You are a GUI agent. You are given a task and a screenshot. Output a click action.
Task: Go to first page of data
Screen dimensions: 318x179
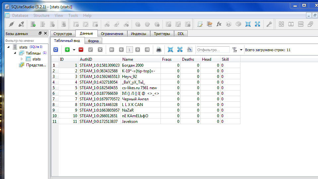tap(112, 50)
